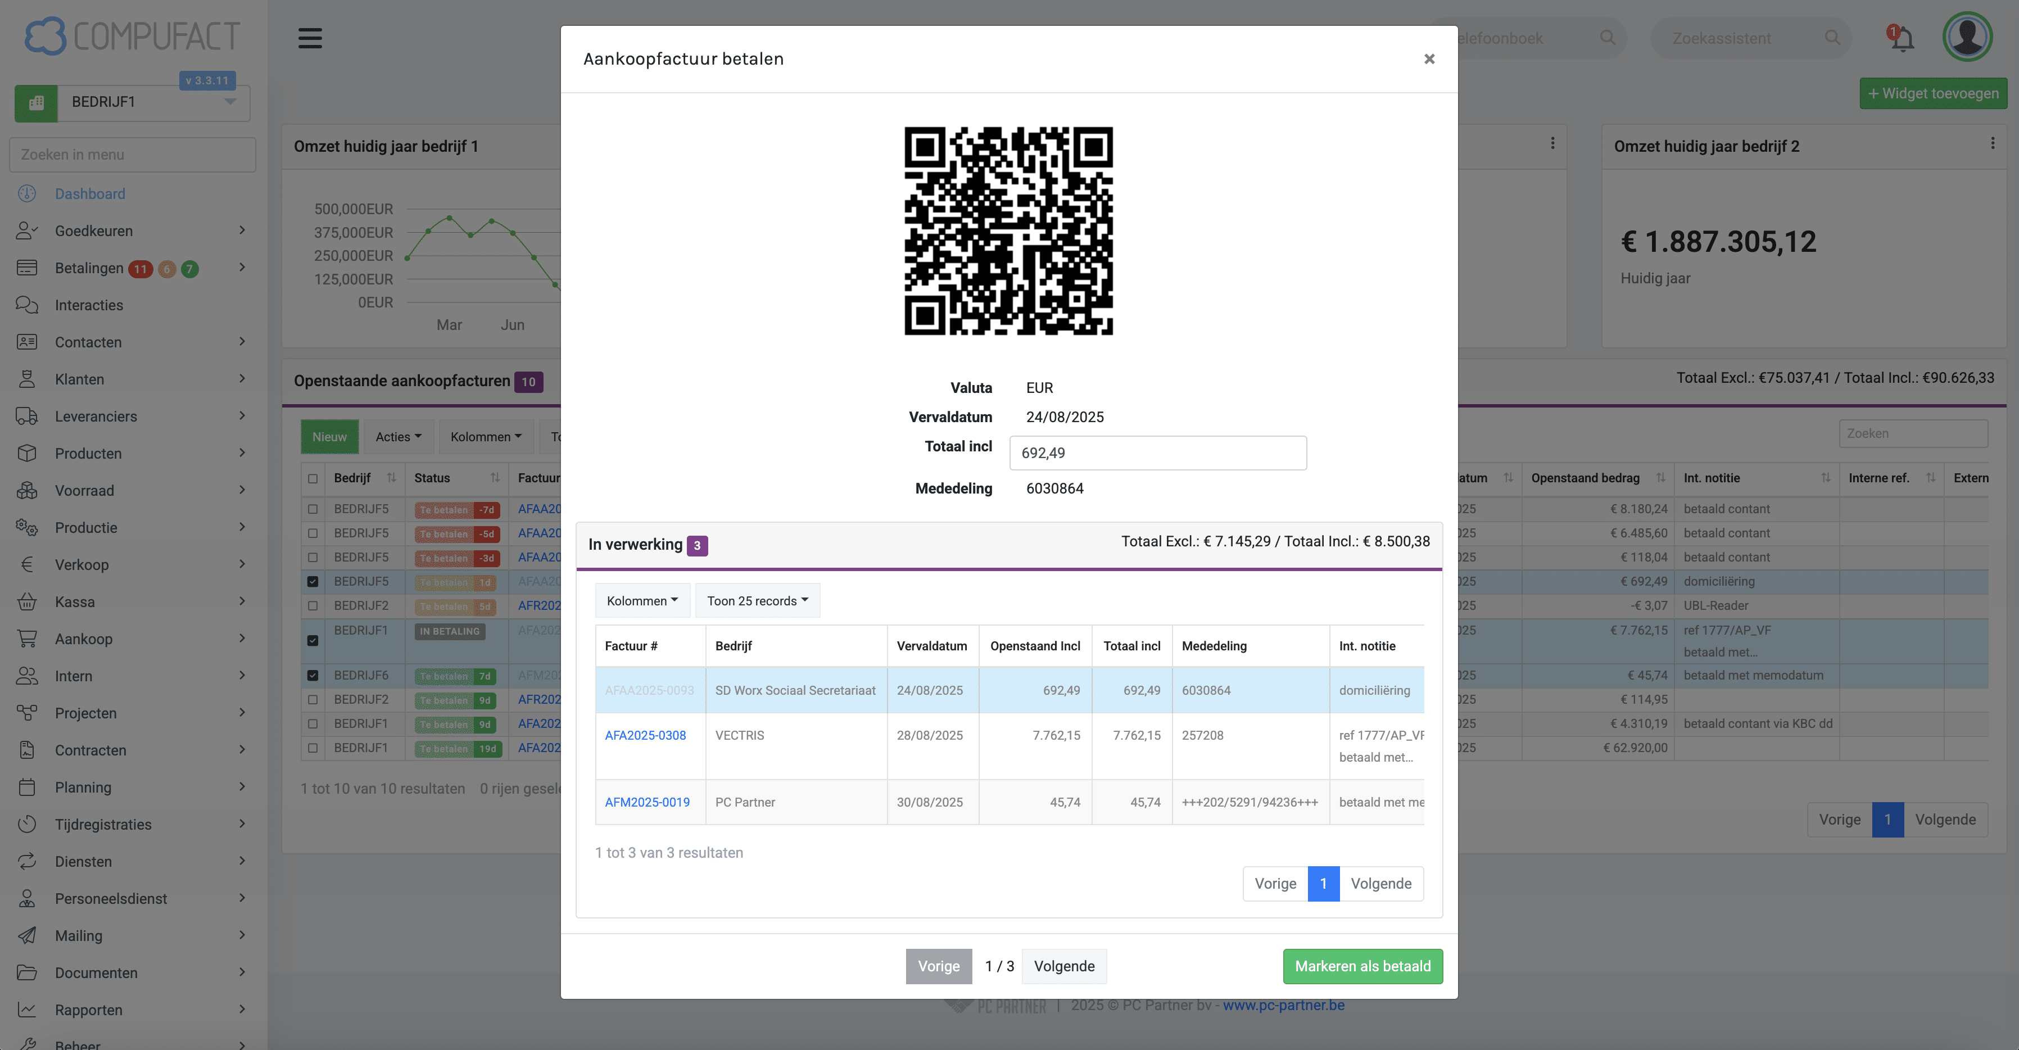
Task: Click the Compufact logo
Action: pos(132,36)
